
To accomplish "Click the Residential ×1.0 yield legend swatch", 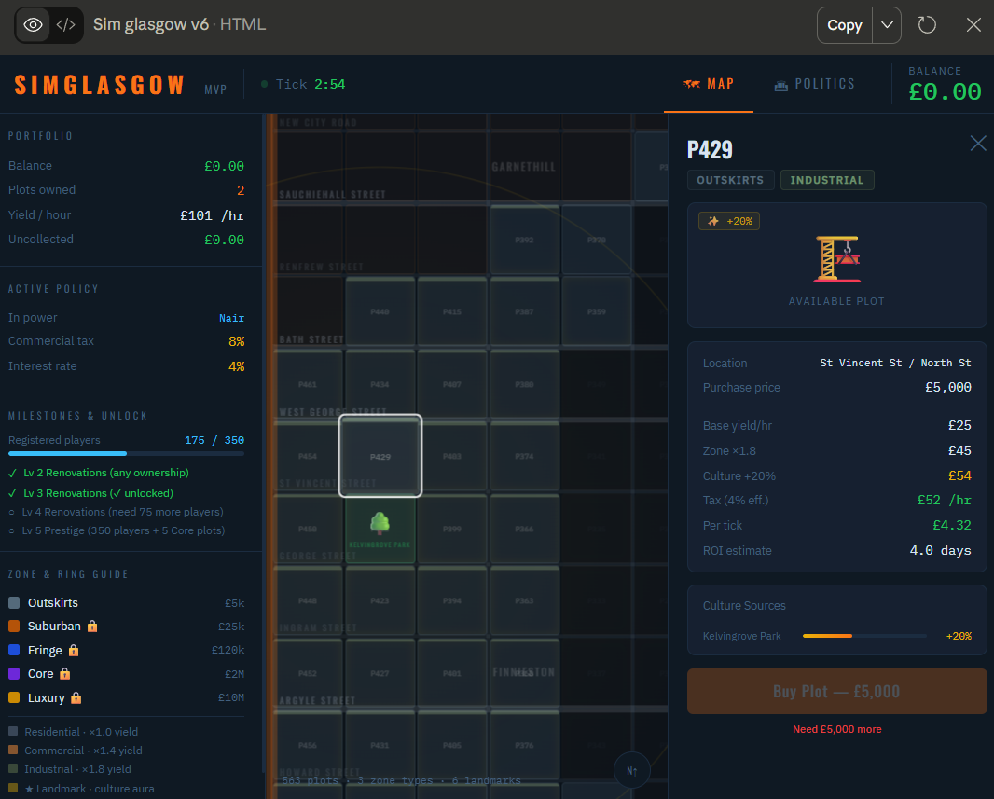I will [x=13, y=731].
